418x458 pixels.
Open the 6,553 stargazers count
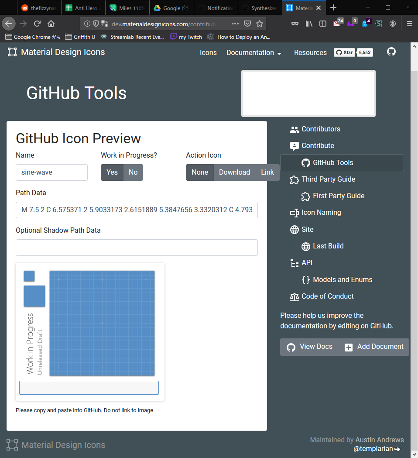click(x=365, y=52)
